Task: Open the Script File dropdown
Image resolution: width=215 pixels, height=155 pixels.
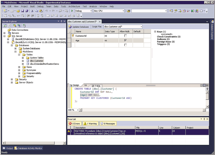Action: pyautogui.click(x=141, y=26)
